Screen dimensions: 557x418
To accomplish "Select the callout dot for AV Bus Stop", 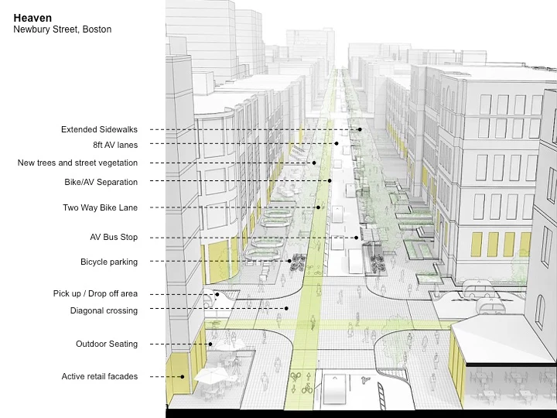I will 357,238.
